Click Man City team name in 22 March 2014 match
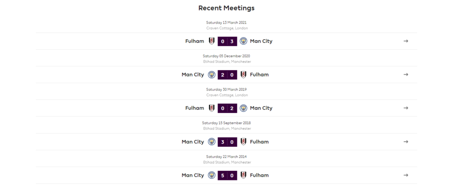 pos(193,175)
